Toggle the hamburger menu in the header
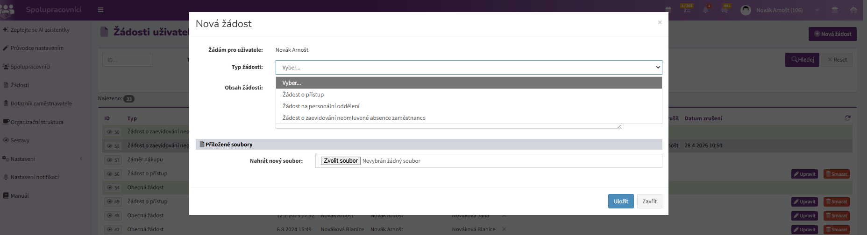Image resolution: width=867 pixels, height=235 pixels. tap(100, 10)
